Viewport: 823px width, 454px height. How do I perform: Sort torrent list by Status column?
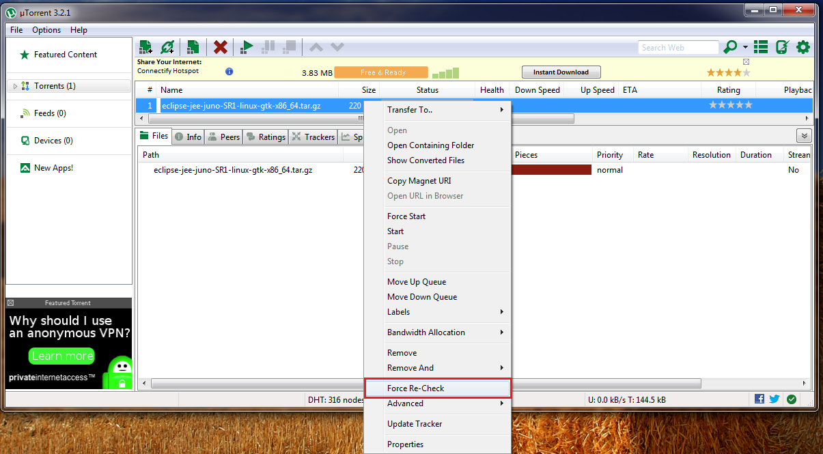click(428, 90)
